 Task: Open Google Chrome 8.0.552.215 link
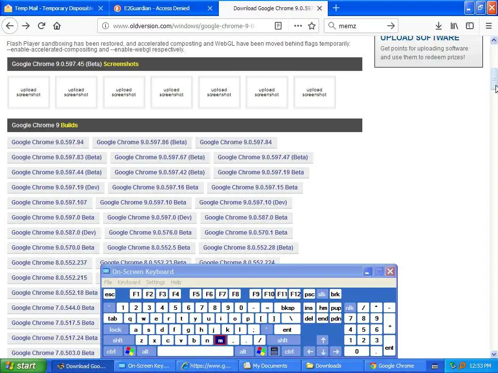(49, 278)
